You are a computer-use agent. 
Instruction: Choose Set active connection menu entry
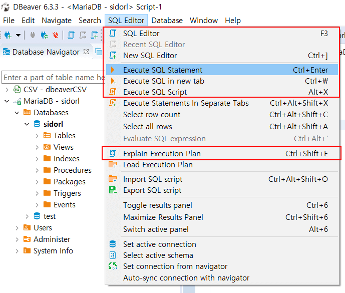222,244
